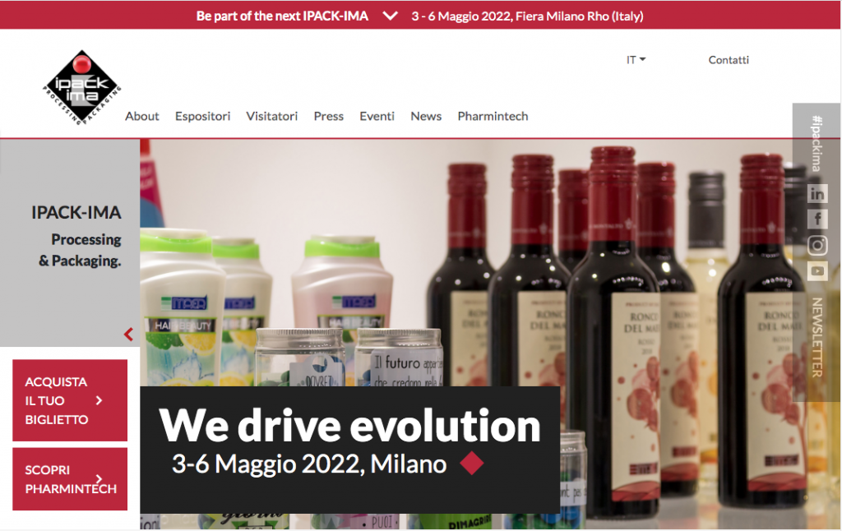Click Acquista il tuo biglietto button

tap(70, 400)
